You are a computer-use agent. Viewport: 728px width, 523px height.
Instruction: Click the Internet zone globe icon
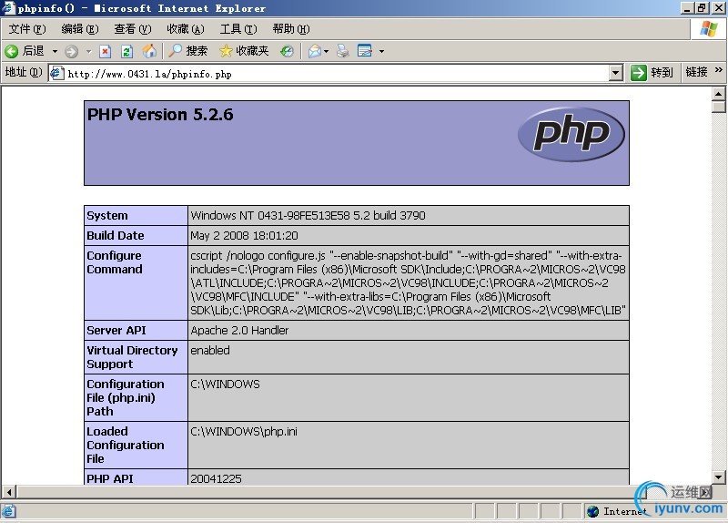click(593, 511)
